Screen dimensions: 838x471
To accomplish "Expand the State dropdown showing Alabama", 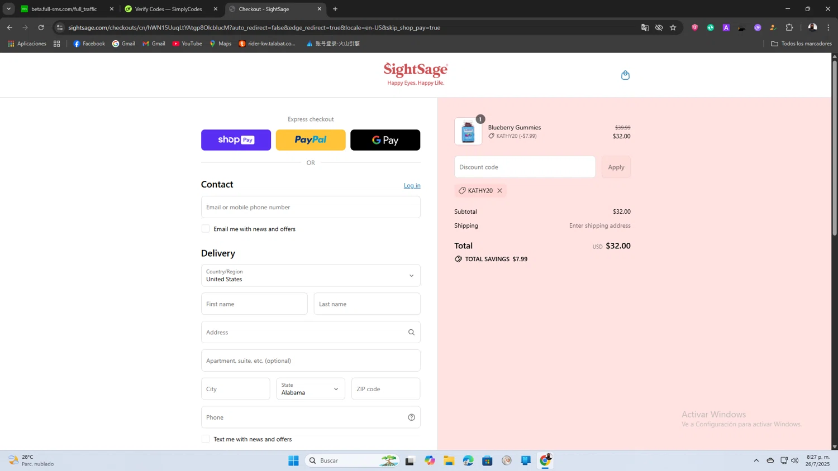I will coord(311,389).
